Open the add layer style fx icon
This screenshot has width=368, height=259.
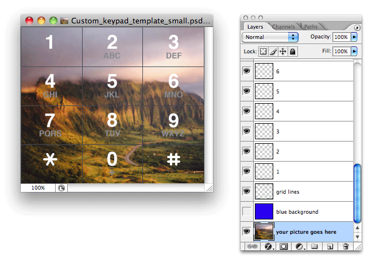tap(267, 246)
